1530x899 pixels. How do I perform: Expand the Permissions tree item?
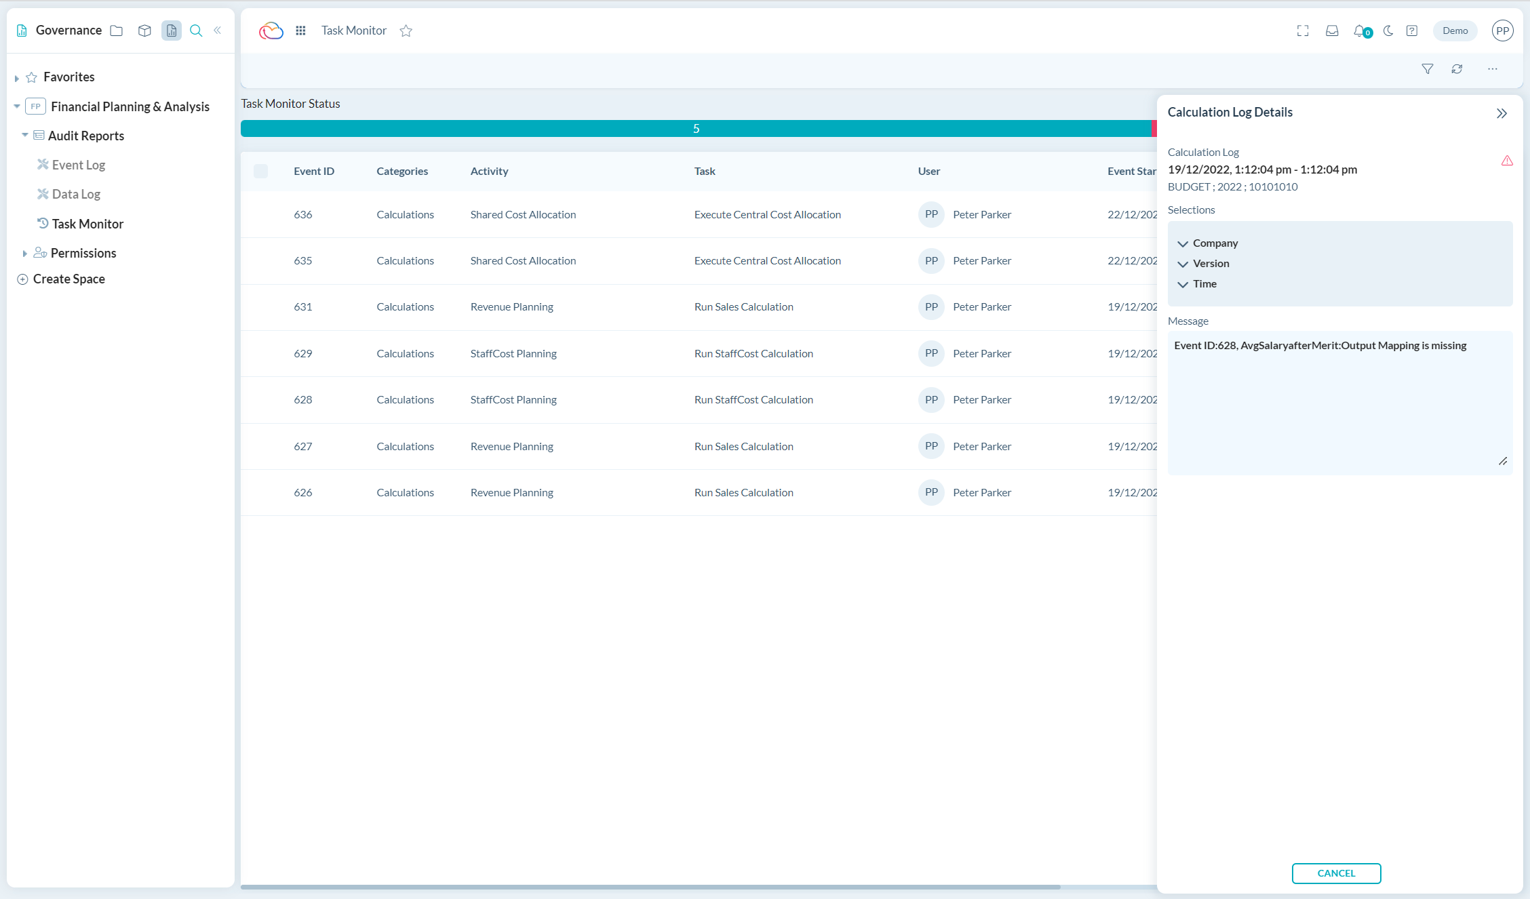point(25,252)
